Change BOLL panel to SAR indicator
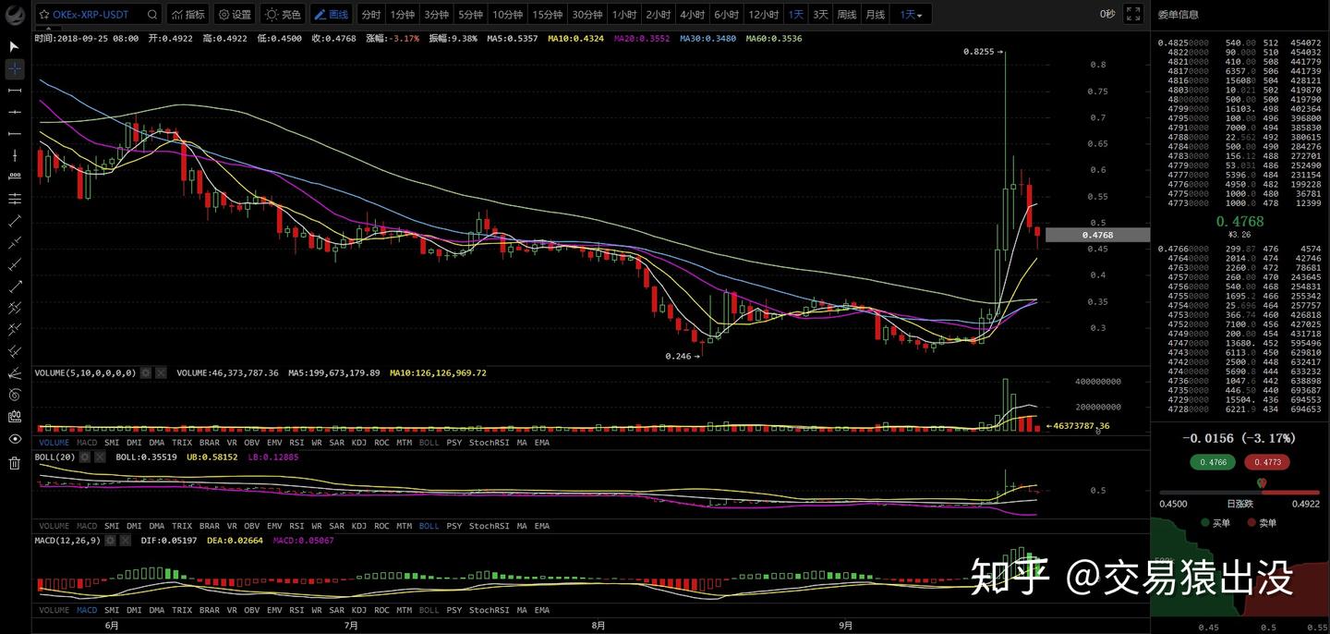Viewport: 1330px width, 634px height. pos(337,526)
